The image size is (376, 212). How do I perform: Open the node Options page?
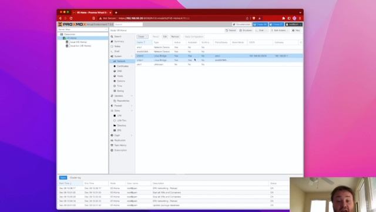point(121,81)
